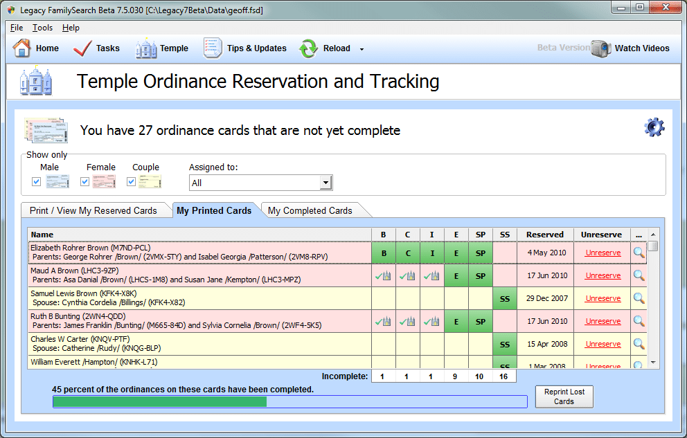Uncheck the Couple filter checkbox

(x=131, y=181)
